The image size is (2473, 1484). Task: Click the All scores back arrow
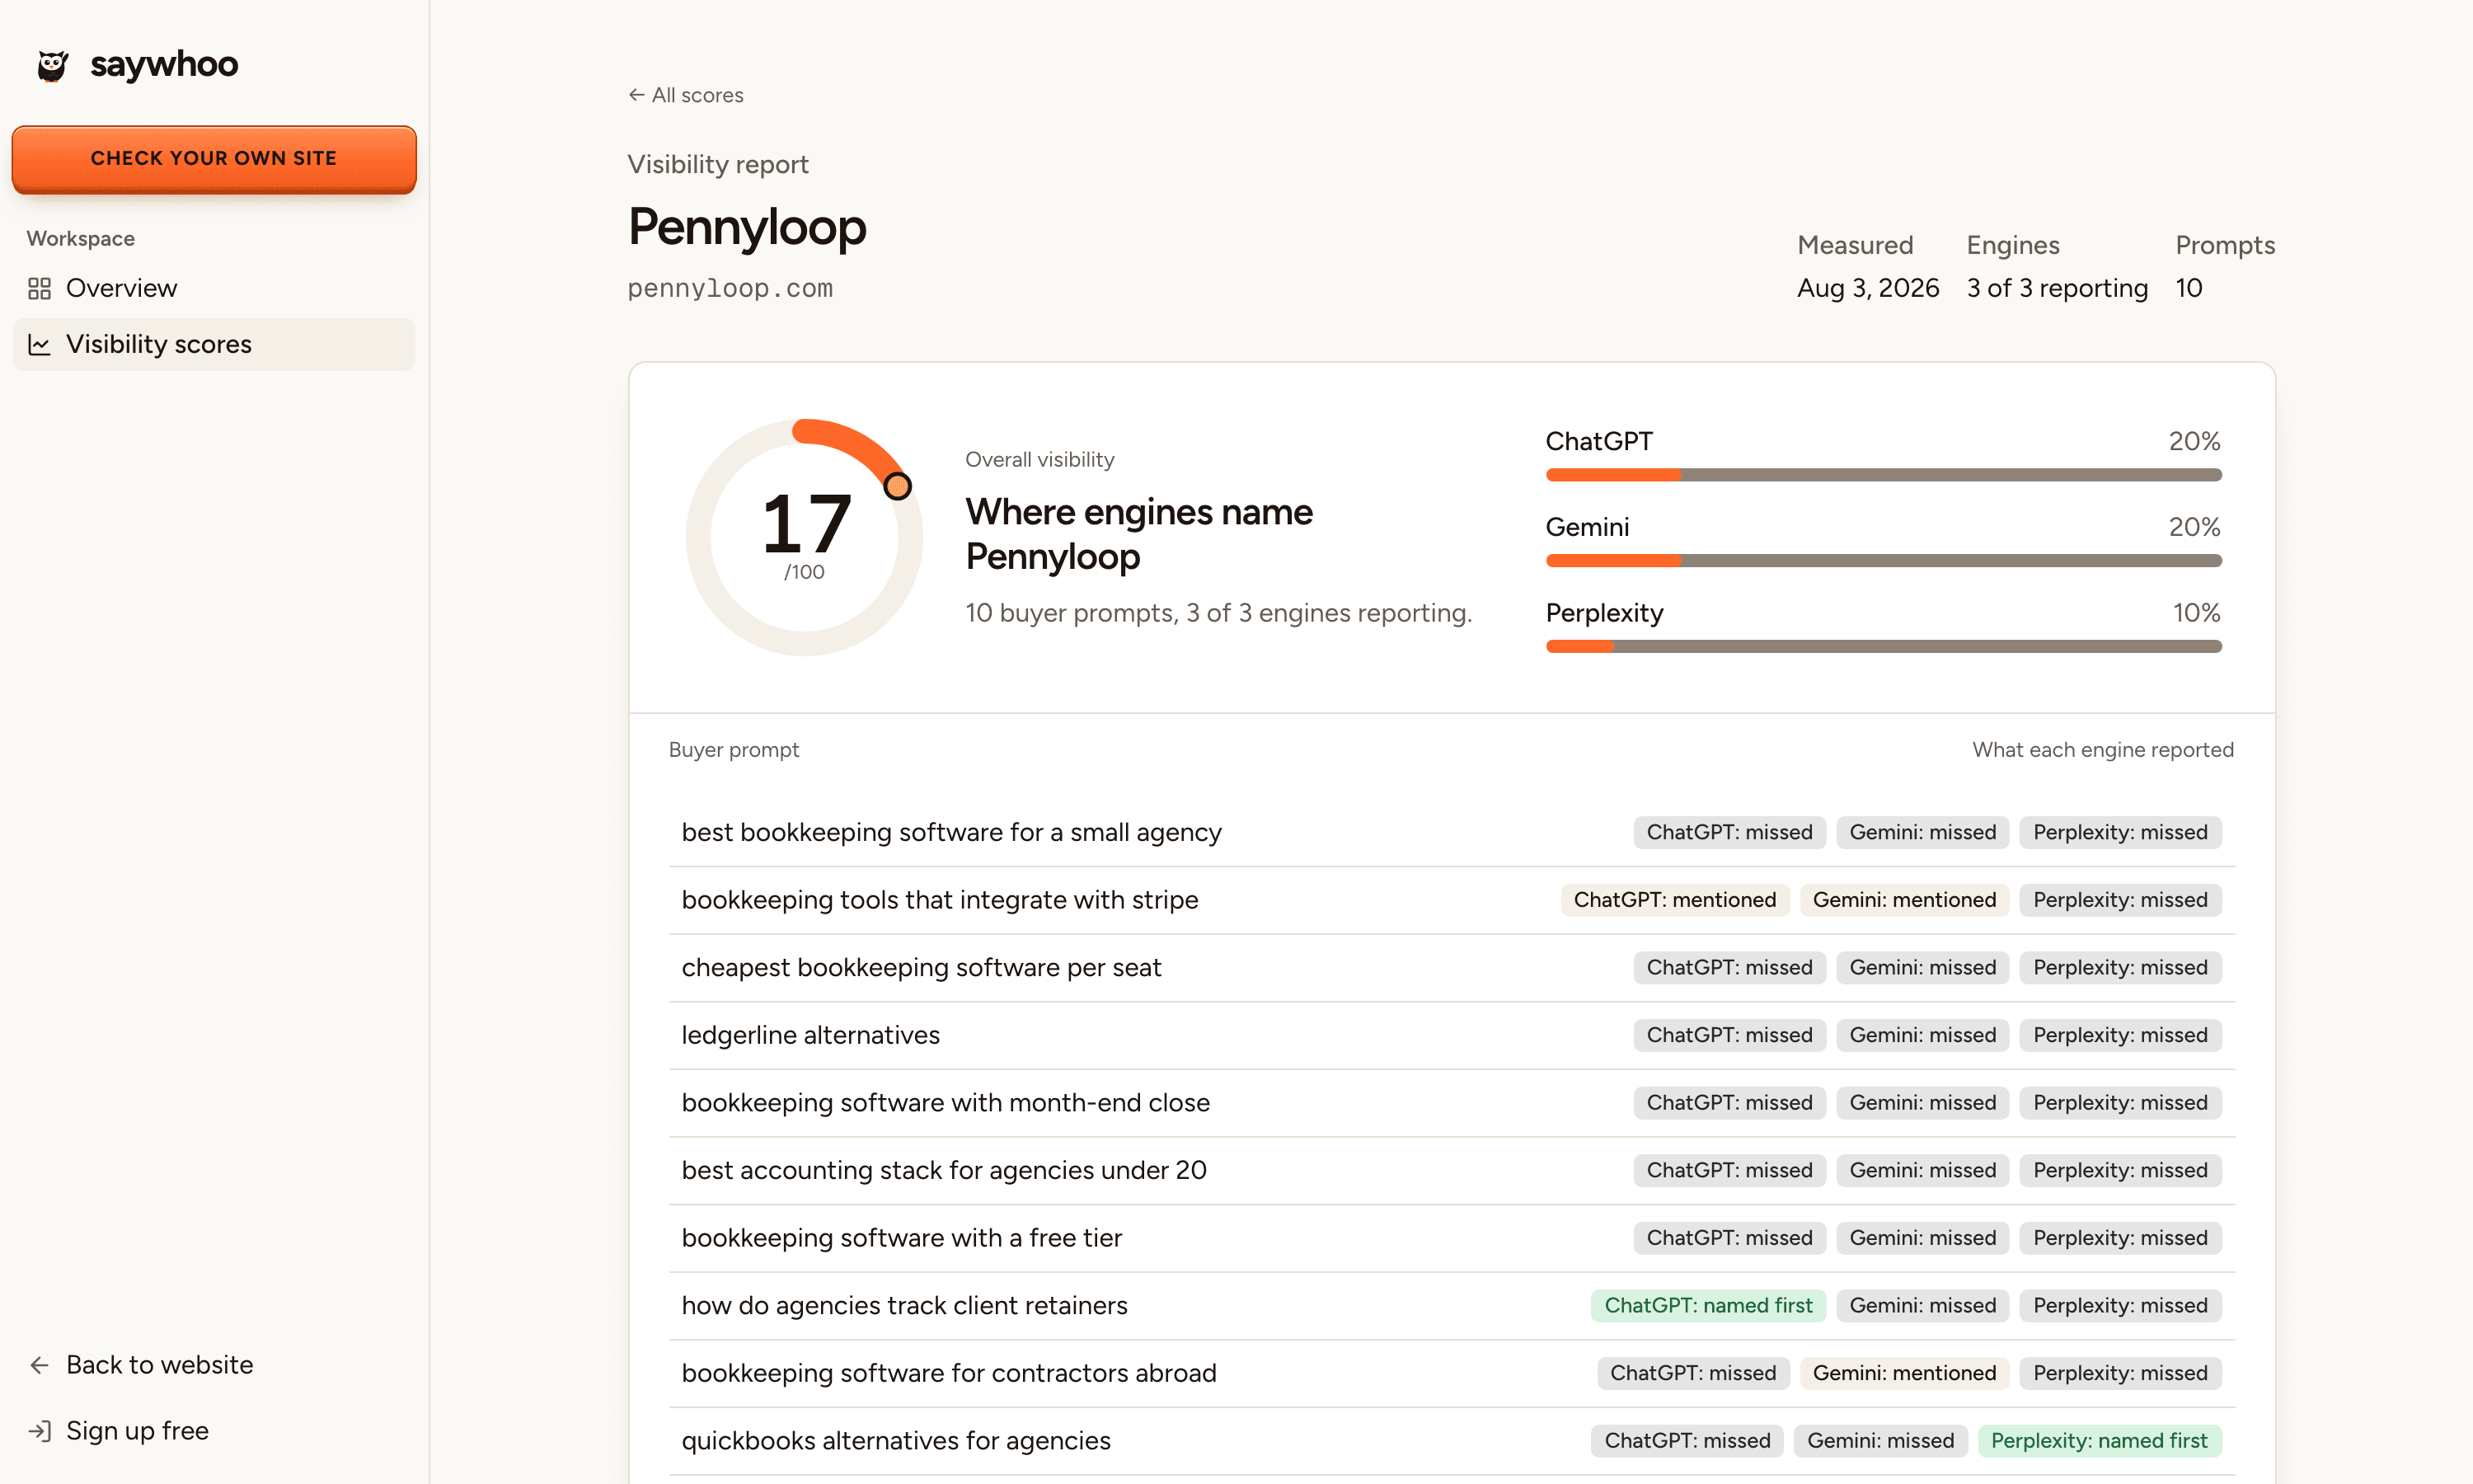(x=636, y=95)
